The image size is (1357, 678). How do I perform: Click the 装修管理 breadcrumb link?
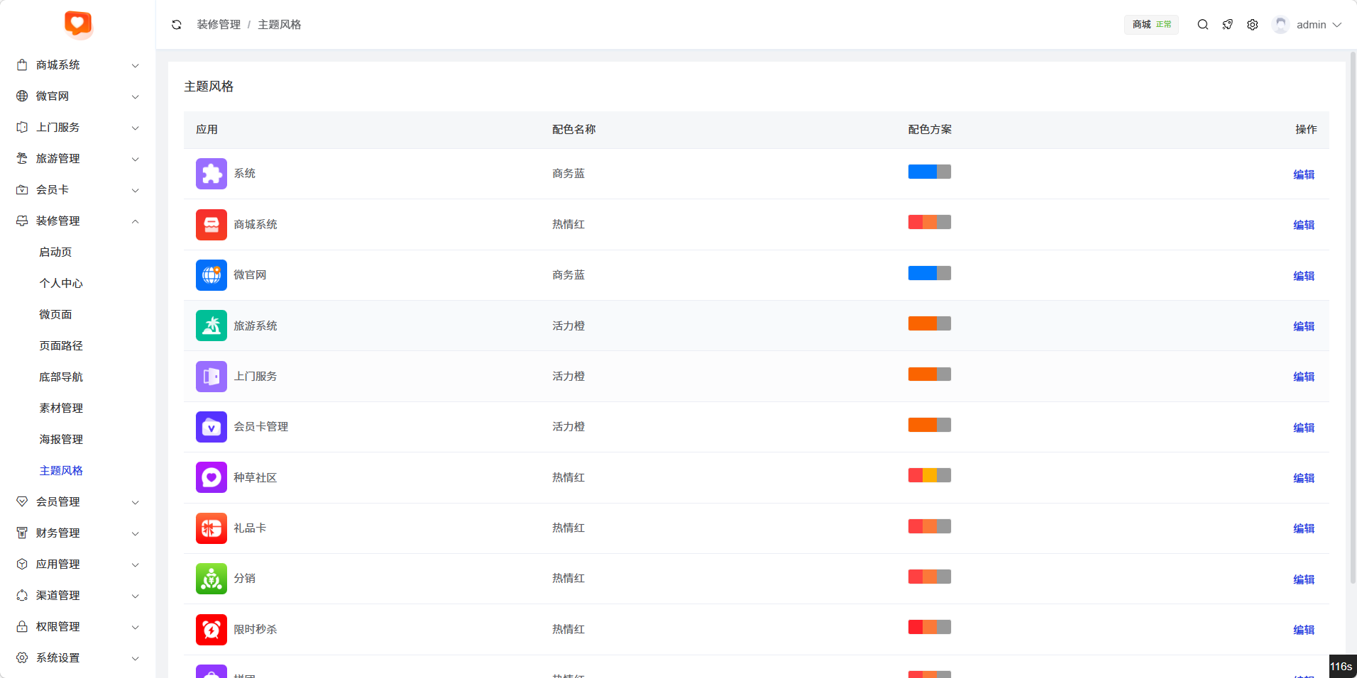(219, 25)
